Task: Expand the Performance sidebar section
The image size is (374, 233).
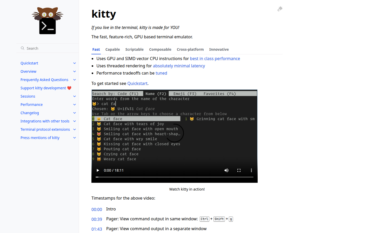Action: [x=75, y=105]
